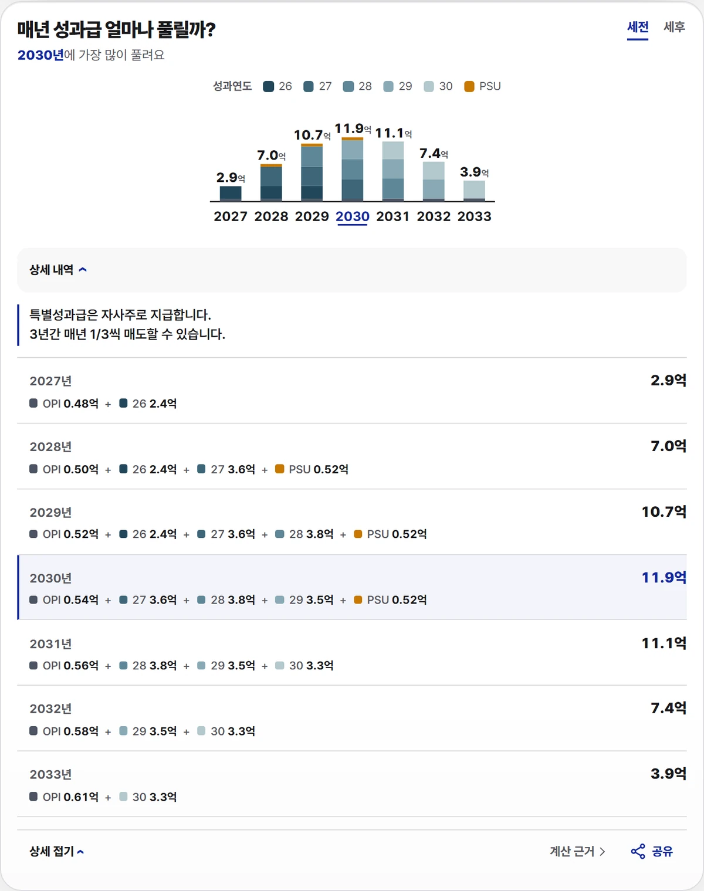704x891 pixels.
Task: Select the 2030 bar in chart
Action: click(353, 170)
